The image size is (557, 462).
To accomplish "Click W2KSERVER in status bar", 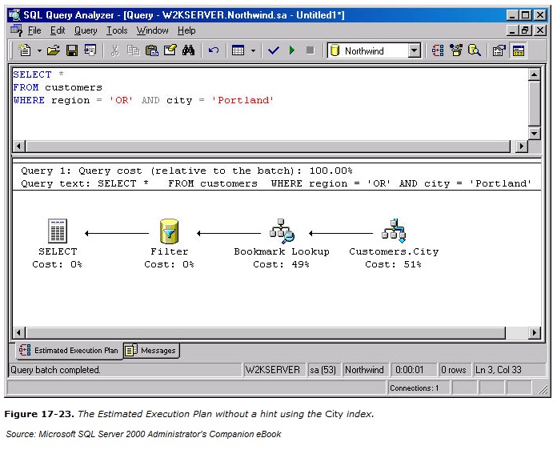I will (272, 370).
